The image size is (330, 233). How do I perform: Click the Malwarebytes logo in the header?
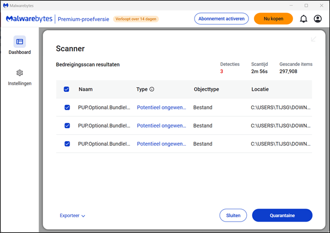pyautogui.click(x=29, y=19)
